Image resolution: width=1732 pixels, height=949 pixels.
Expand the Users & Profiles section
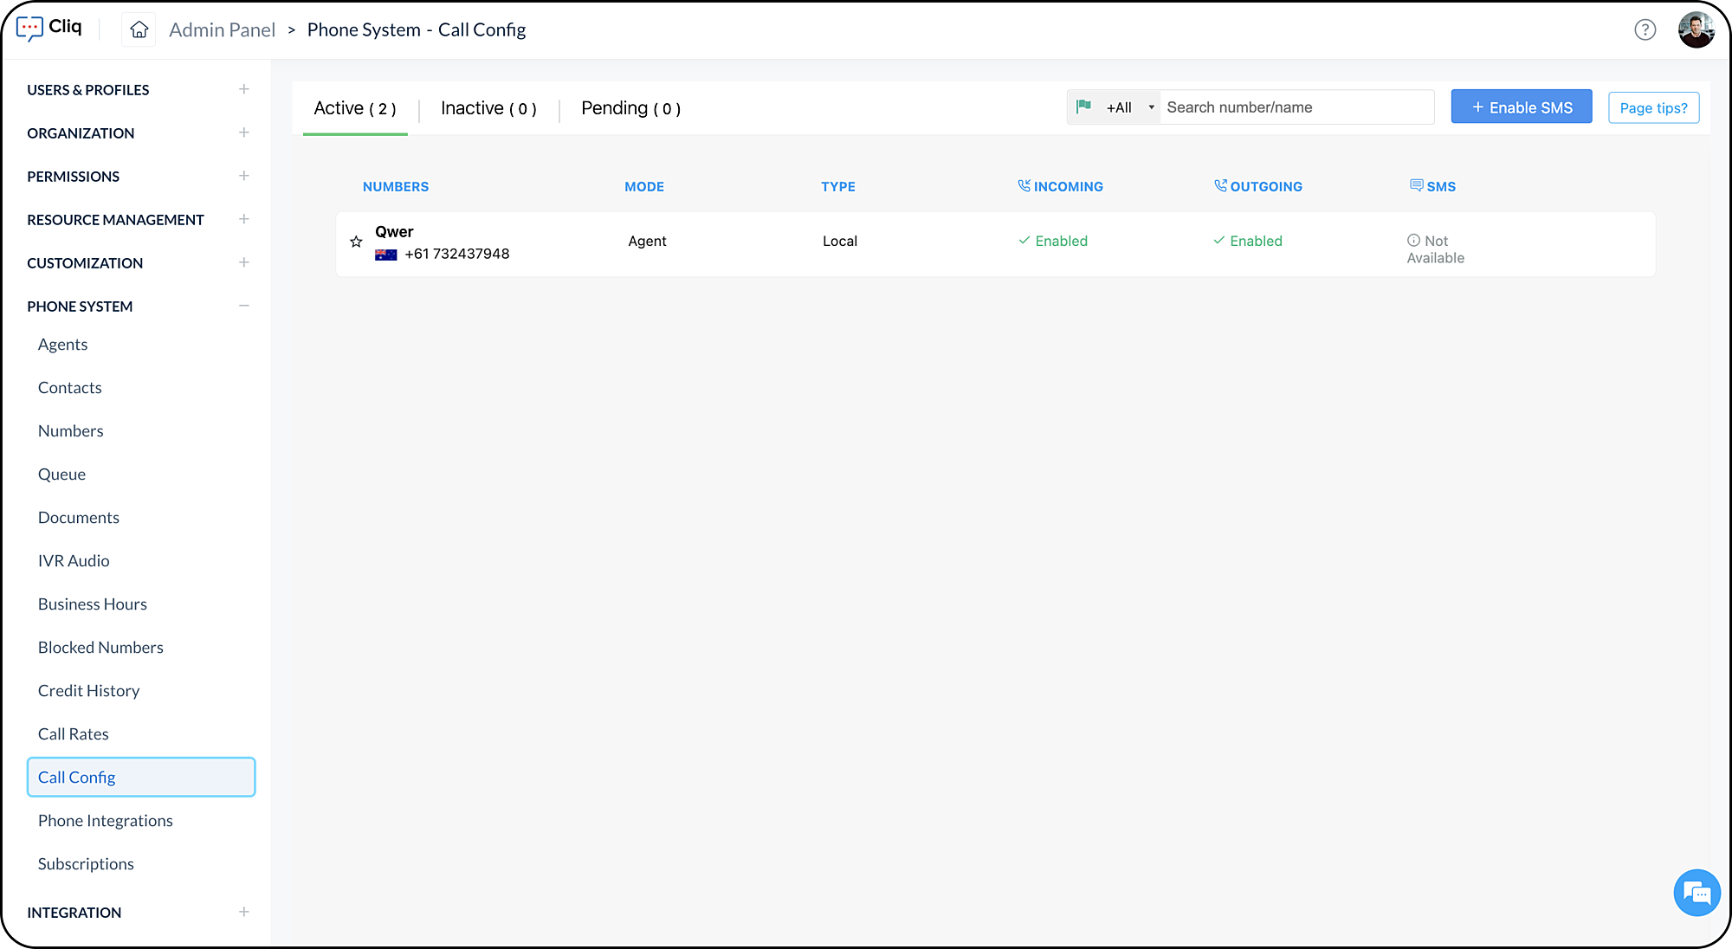244,89
